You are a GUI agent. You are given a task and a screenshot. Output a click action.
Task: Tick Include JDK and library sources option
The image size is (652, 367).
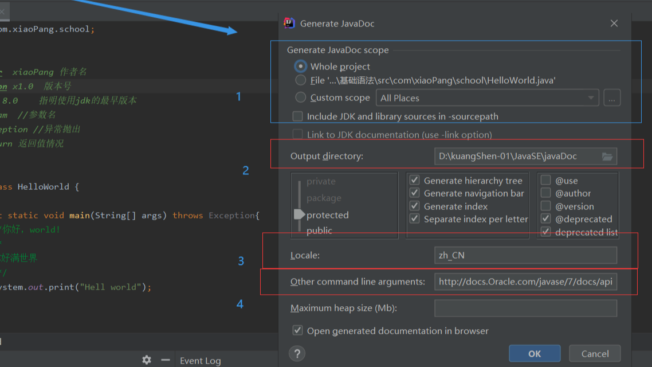coord(297,116)
